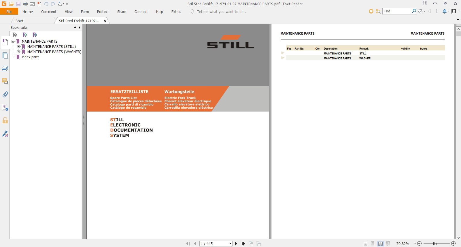Click the go-to bookmark destination icon
The height and width of the screenshot is (247, 461).
35,35
